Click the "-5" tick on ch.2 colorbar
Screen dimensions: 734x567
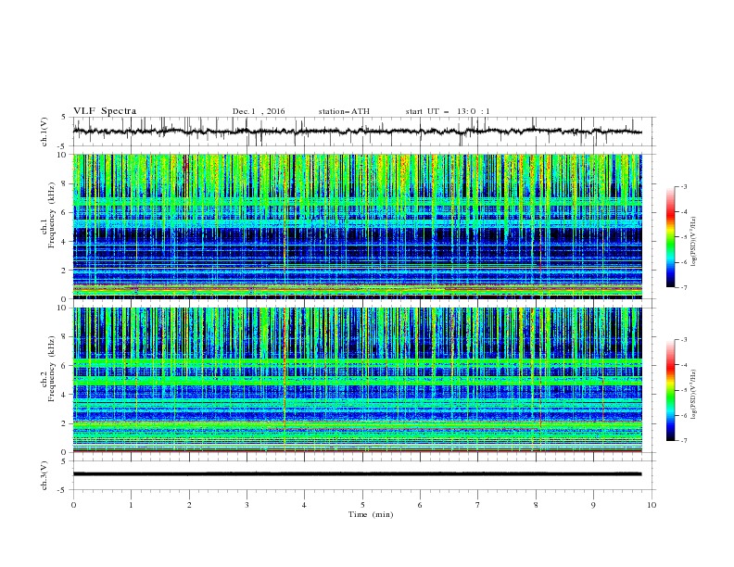coord(683,390)
